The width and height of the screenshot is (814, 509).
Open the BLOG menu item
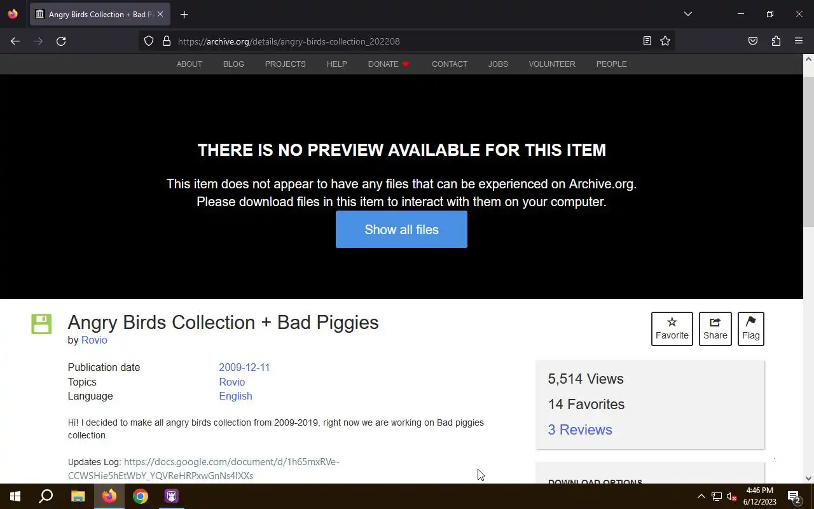233,64
